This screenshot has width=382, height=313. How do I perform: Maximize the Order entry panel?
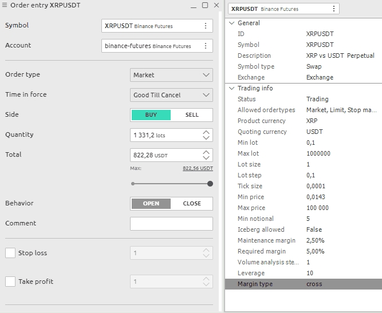(205, 5)
